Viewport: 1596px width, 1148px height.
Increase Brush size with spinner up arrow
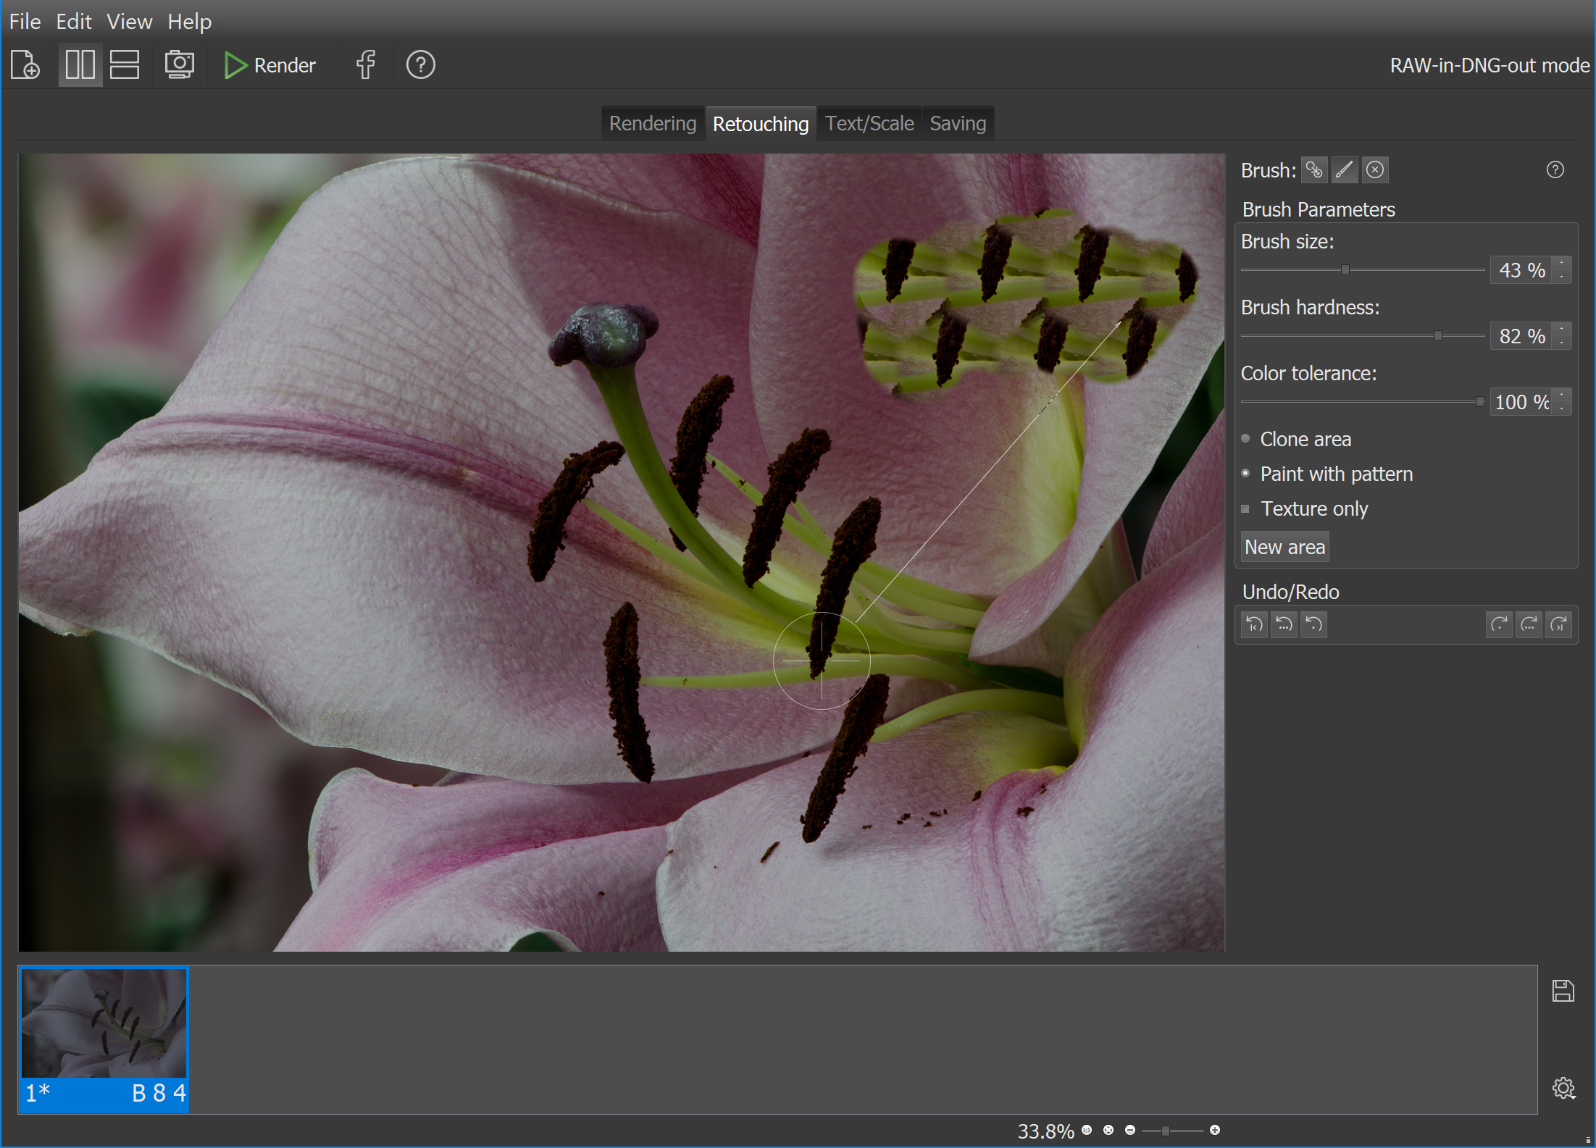(1562, 264)
